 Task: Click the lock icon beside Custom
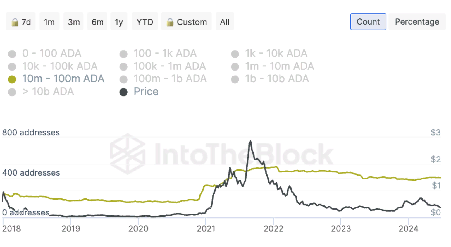click(x=170, y=22)
